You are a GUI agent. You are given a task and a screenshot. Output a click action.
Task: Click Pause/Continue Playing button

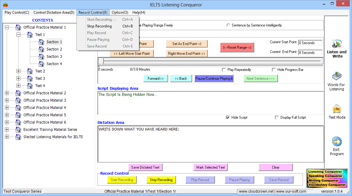tap(214, 79)
